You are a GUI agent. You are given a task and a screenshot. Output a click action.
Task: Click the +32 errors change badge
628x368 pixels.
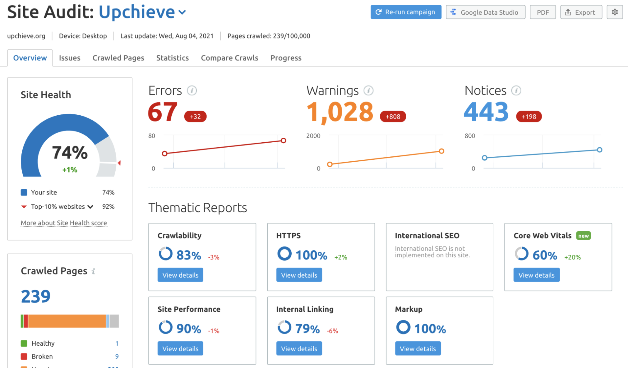click(x=195, y=117)
